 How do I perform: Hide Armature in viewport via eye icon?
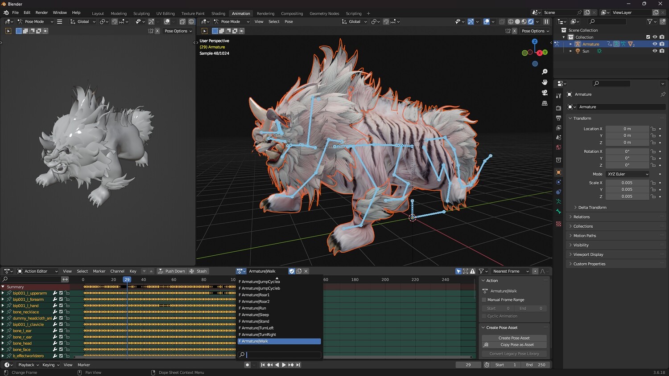coord(655,44)
